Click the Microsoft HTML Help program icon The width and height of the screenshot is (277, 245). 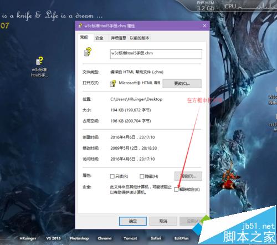(113, 83)
